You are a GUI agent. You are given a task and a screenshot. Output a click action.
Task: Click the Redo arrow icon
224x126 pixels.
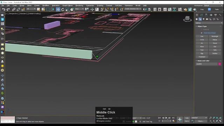pyautogui.click(x=8, y=9)
